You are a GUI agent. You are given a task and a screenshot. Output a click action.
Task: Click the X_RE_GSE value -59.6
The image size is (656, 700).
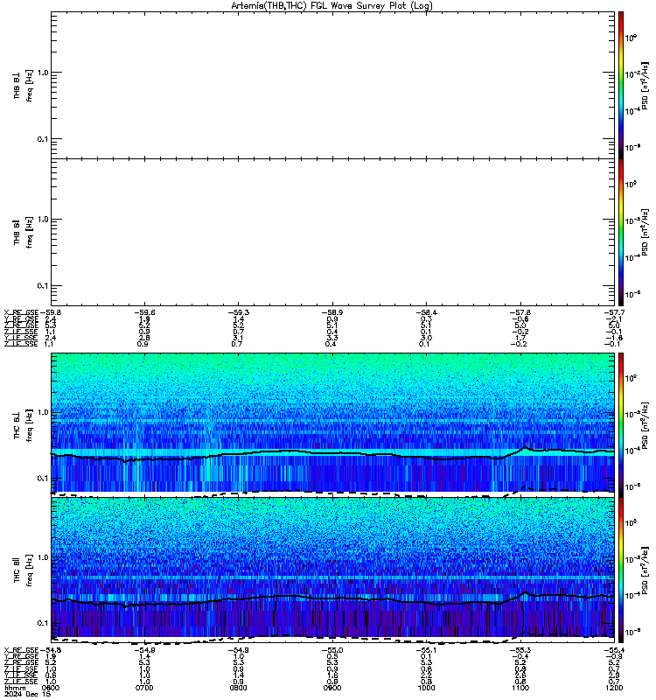click(x=144, y=312)
